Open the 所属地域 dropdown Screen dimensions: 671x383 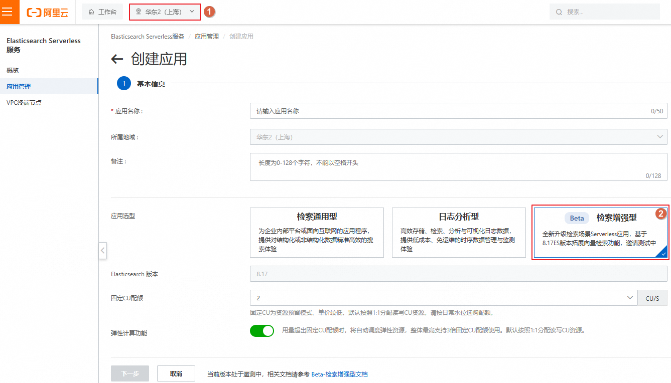tap(459, 137)
